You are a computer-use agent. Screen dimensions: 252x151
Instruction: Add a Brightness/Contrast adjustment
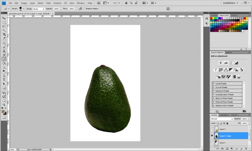point(221,63)
